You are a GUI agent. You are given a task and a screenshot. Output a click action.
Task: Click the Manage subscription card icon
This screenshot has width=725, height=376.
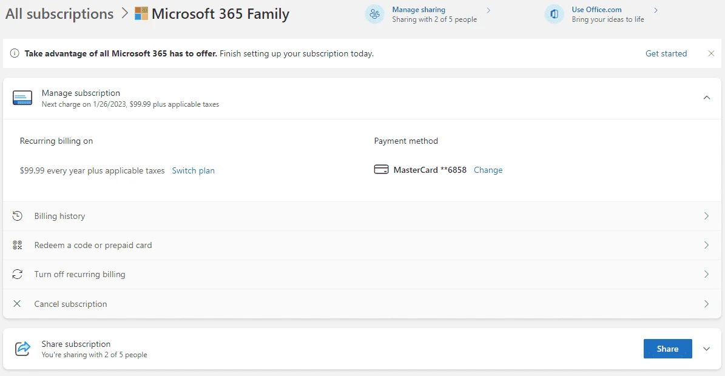[22, 98]
